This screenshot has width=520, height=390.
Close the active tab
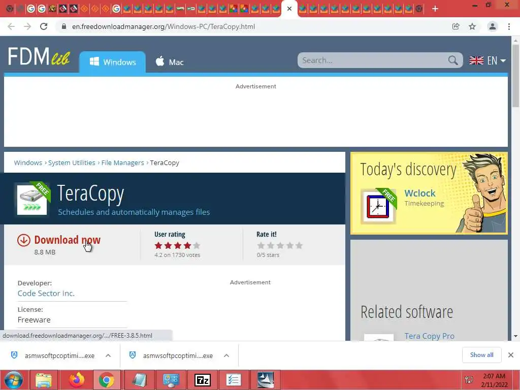point(289,9)
